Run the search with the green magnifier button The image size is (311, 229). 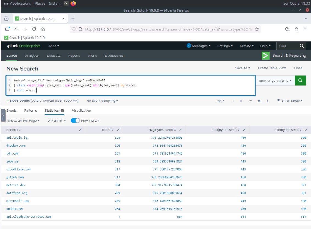pyautogui.click(x=300, y=81)
